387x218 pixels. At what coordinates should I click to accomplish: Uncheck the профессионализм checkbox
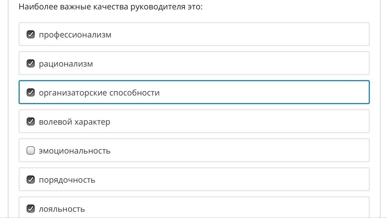click(31, 34)
